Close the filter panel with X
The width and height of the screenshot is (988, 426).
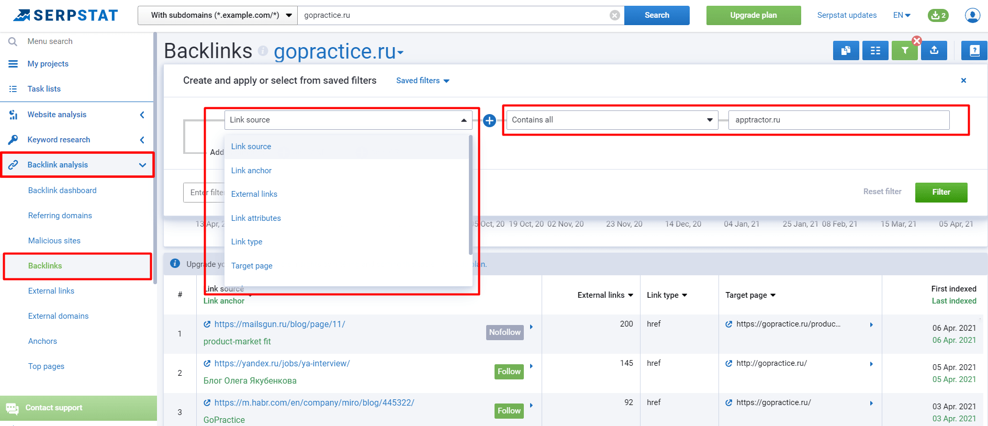963,80
